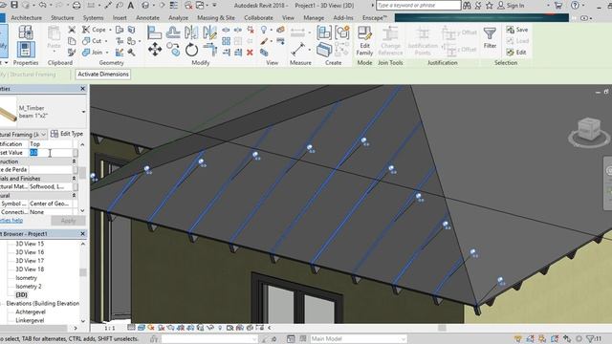
Task: Select the Align tool
Action: tap(155, 32)
